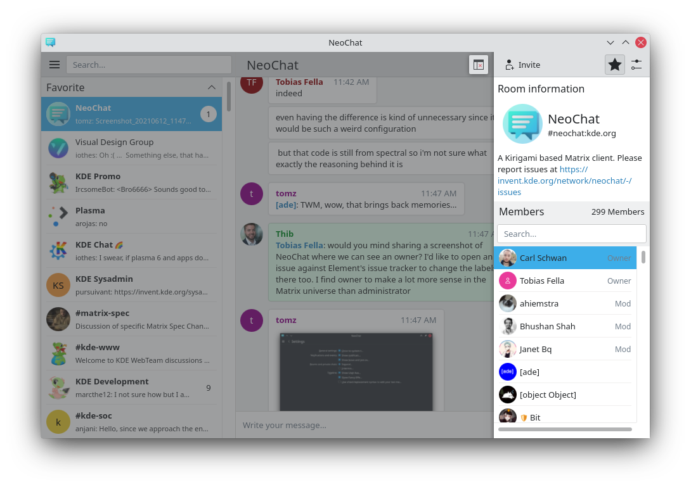
Task: Open the #matrix-spec room
Action: coord(131,319)
